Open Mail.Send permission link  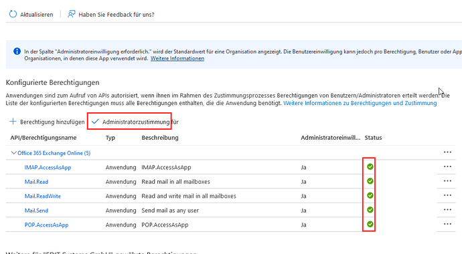click(x=36, y=211)
